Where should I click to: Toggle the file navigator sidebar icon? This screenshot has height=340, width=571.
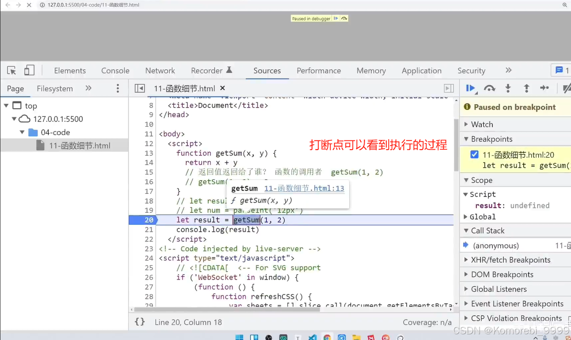(x=140, y=88)
